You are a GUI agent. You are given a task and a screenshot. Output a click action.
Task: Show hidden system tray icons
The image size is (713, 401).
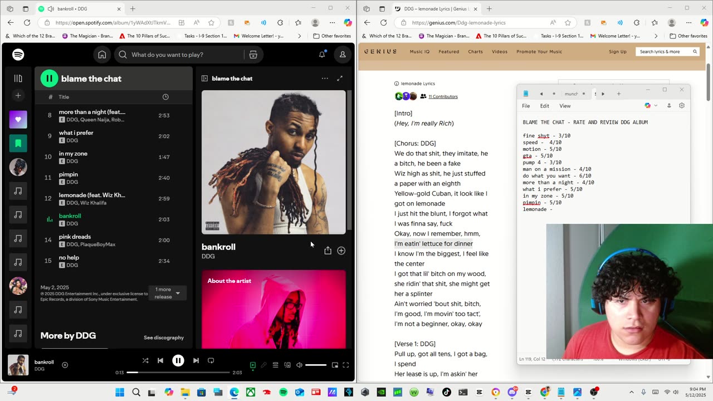[631, 392]
